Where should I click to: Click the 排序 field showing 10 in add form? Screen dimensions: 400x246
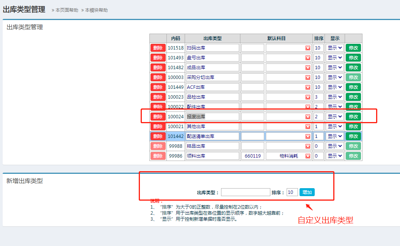click(292, 192)
